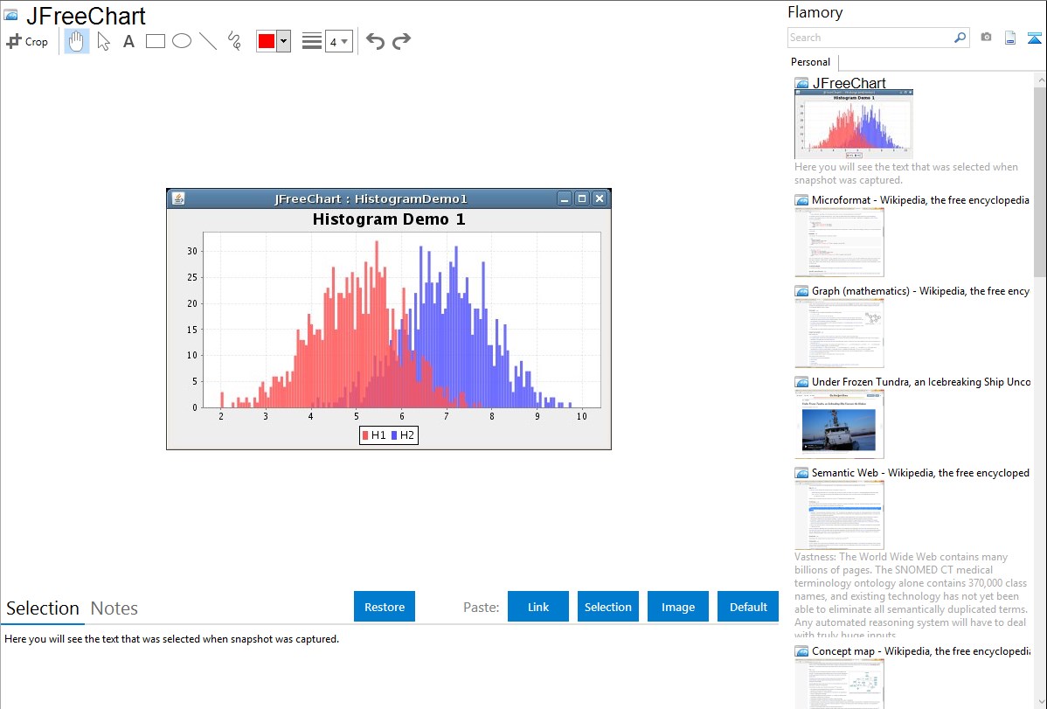Click the selected-text placeholder under the Selection tab
Viewport: 1047px width, 709px height.
coord(171,639)
